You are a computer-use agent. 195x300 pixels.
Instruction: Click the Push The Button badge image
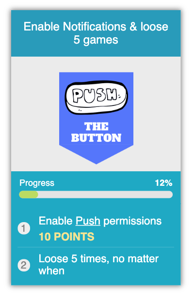(96, 118)
